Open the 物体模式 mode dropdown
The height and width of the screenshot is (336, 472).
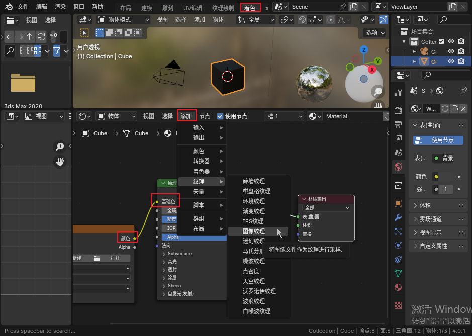pyautogui.click(x=123, y=20)
